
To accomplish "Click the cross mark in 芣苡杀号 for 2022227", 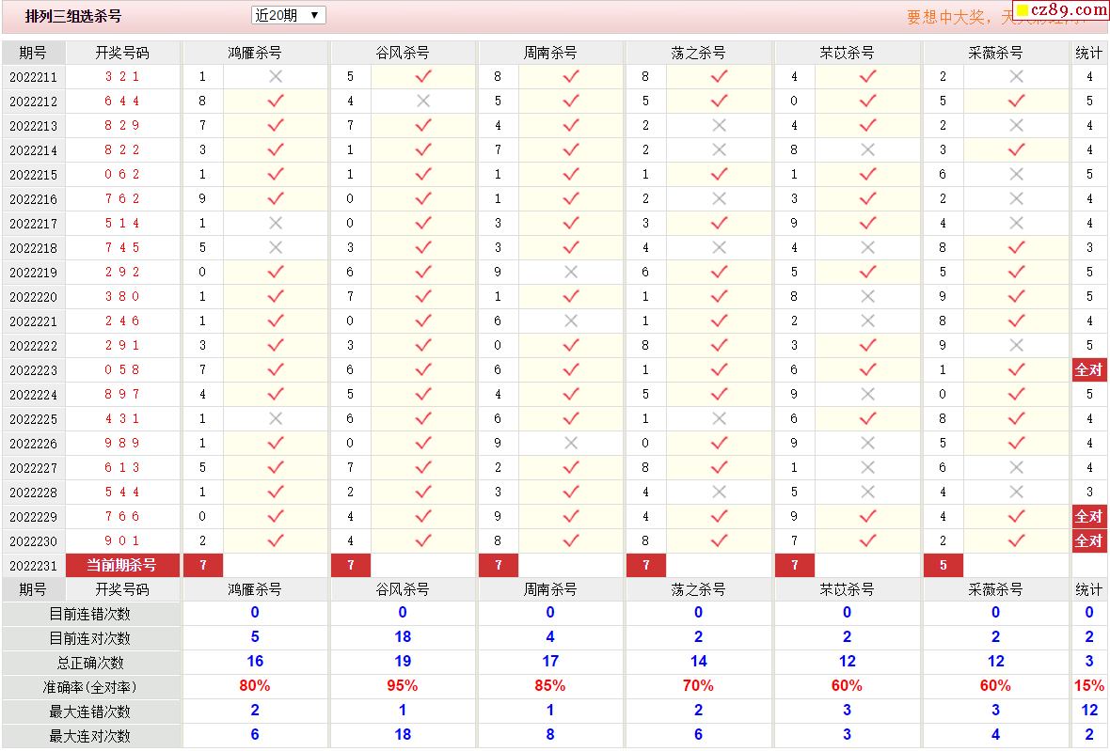I will point(868,467).
